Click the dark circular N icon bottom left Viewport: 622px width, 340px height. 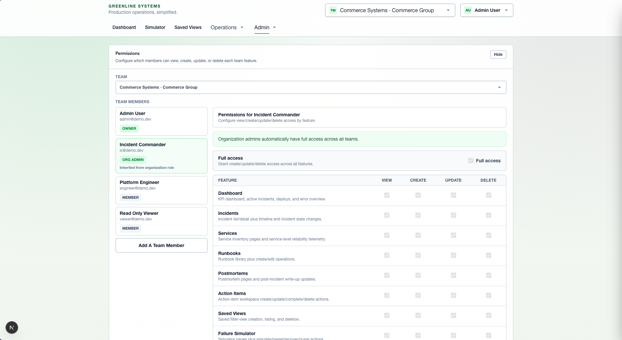[12, 328]
